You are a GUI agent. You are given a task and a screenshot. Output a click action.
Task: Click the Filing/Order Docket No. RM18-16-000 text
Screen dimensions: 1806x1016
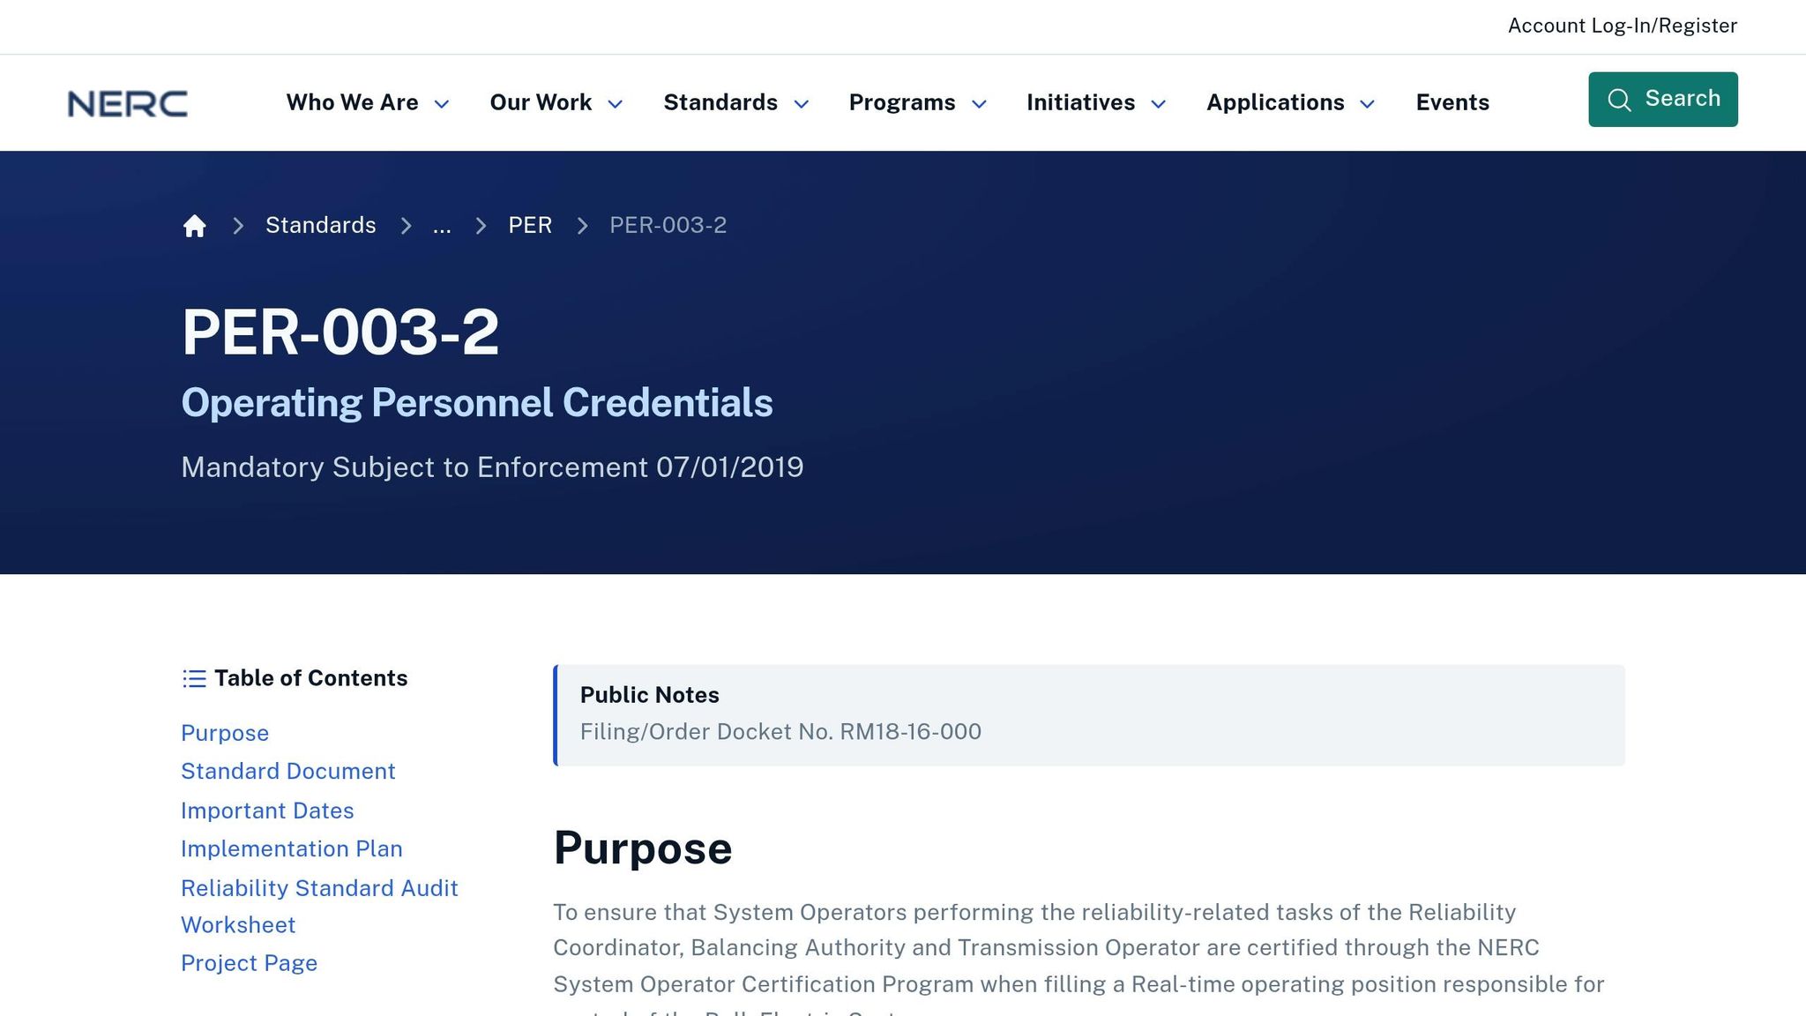pyautogui.click(x=780, y=732)
